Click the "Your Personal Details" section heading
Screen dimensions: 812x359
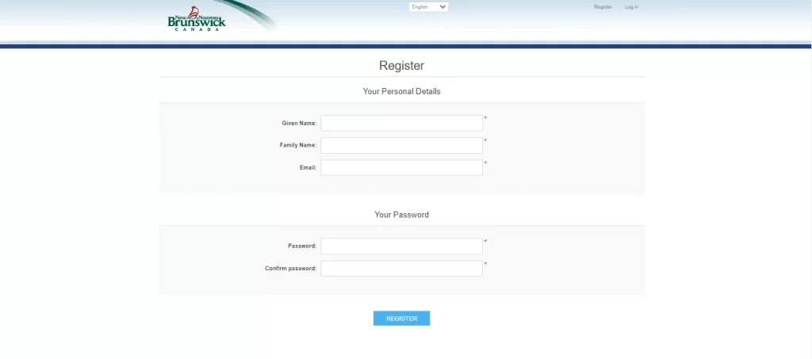tap(401, 91)
